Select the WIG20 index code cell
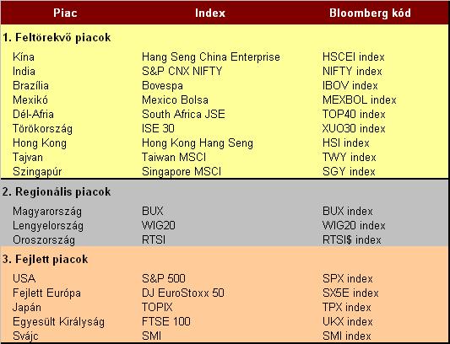Viewport: 450px width, 344px height. (354, 226)
